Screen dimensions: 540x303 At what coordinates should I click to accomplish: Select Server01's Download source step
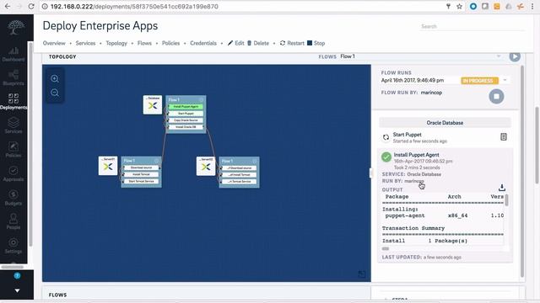point(141,167)
